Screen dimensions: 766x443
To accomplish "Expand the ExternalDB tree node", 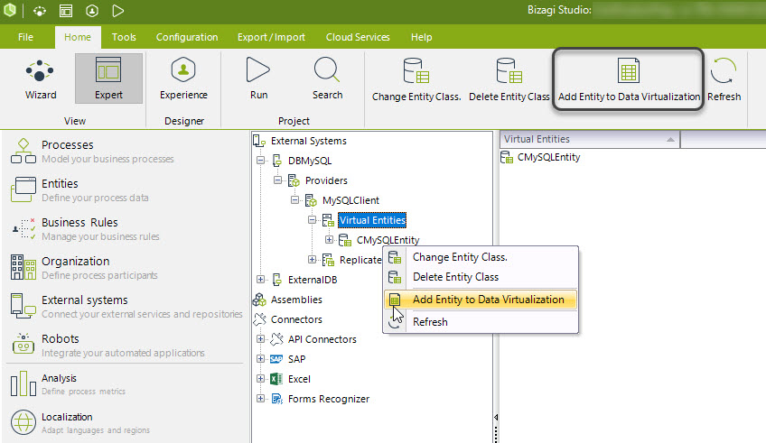I will (260, 280).
